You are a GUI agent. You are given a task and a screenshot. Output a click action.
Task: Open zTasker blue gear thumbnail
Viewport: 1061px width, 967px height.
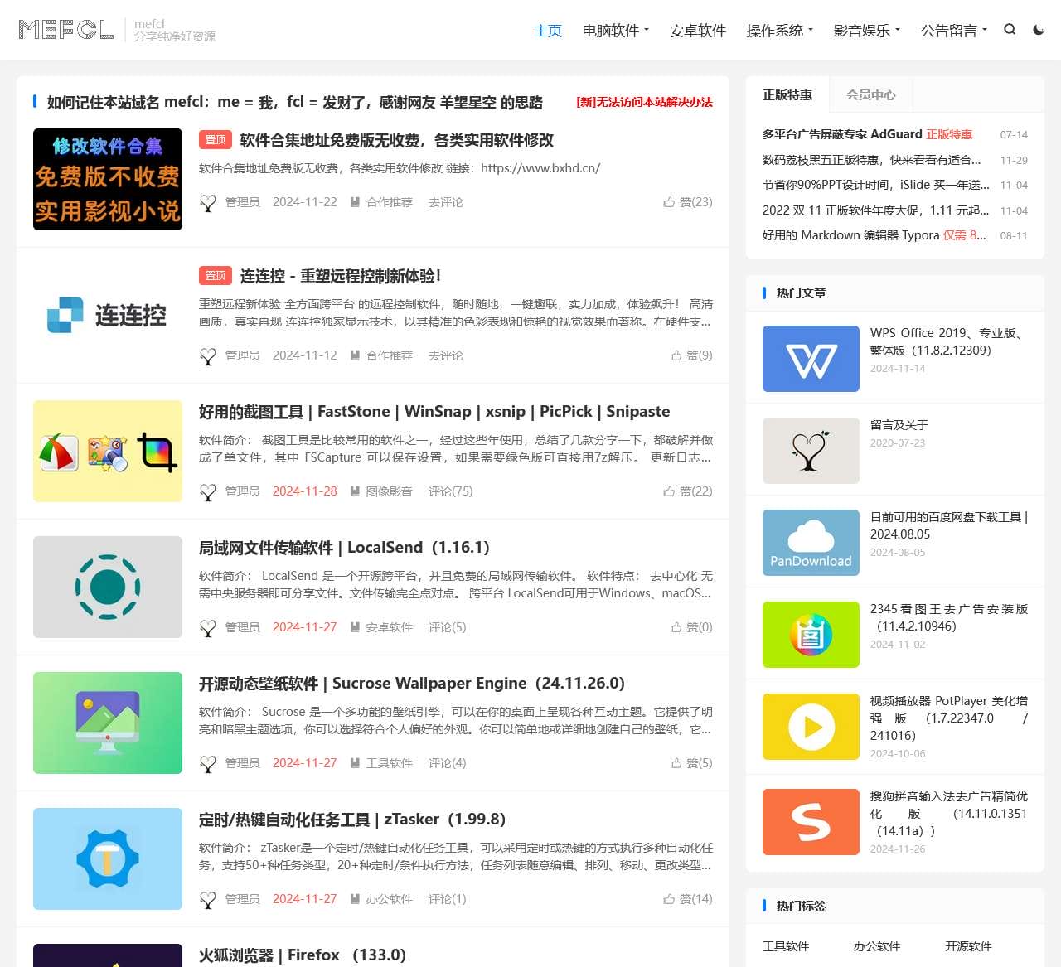108,858
